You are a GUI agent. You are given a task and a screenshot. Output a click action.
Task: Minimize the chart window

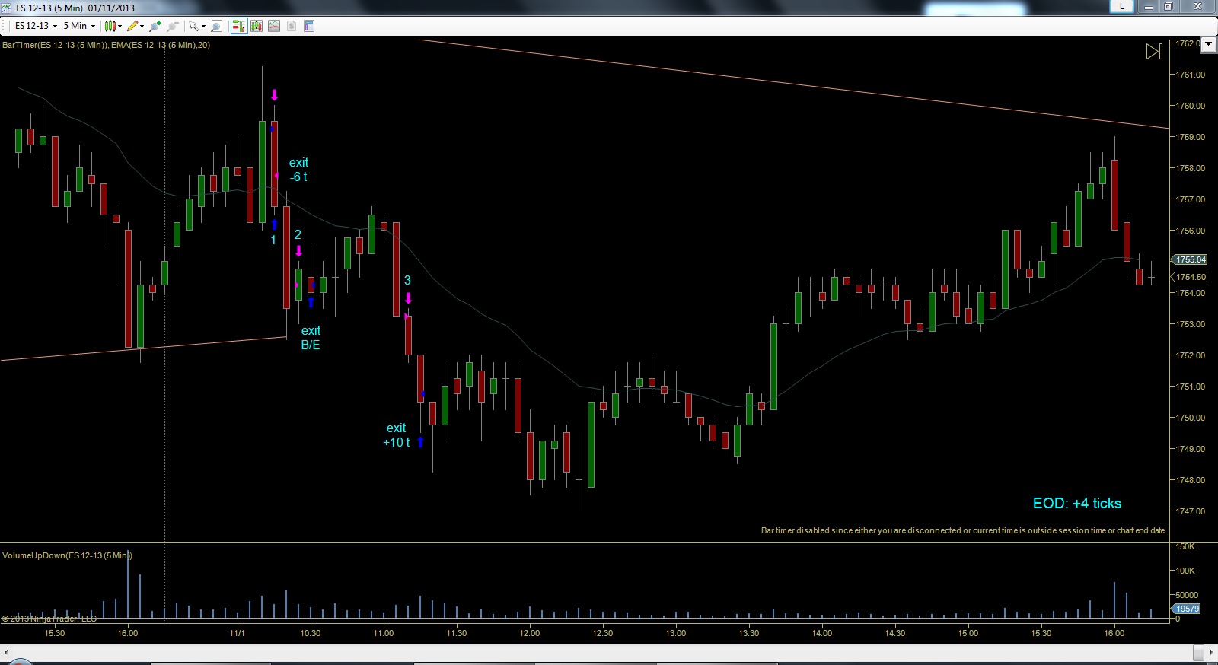(1149, 6)
